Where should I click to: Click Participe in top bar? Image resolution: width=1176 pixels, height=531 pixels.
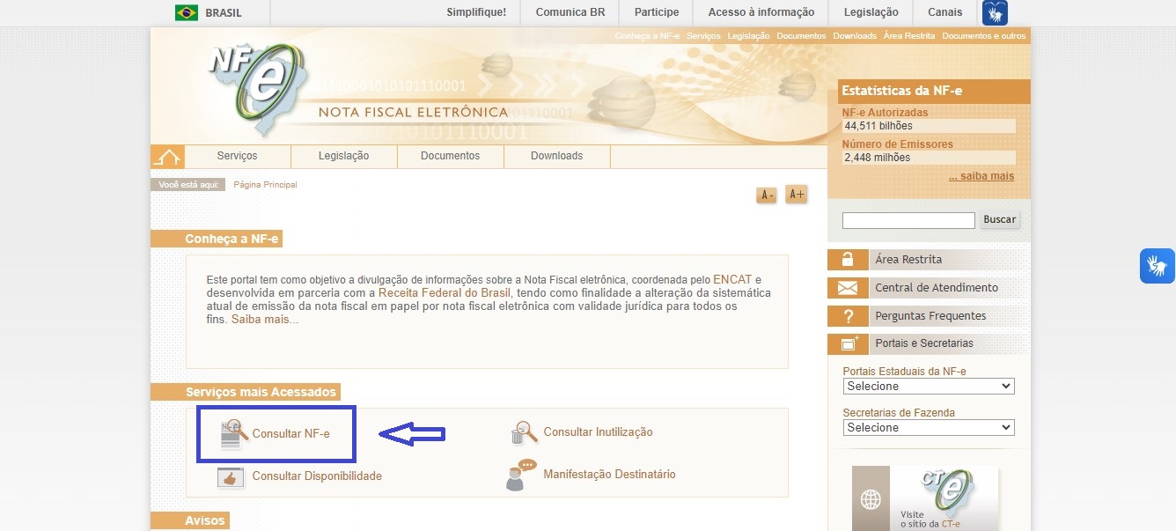[657, 12]
